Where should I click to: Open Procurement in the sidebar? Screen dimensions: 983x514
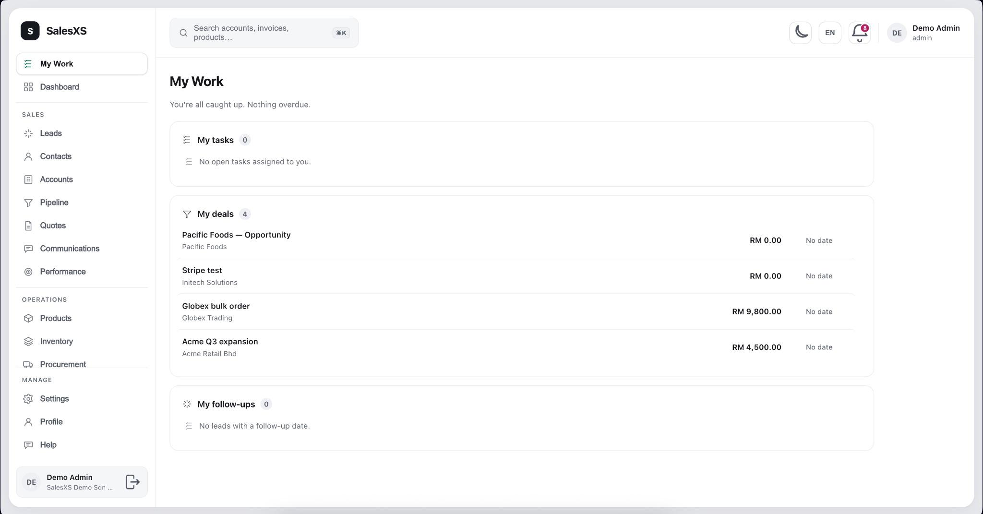(82, 363)
